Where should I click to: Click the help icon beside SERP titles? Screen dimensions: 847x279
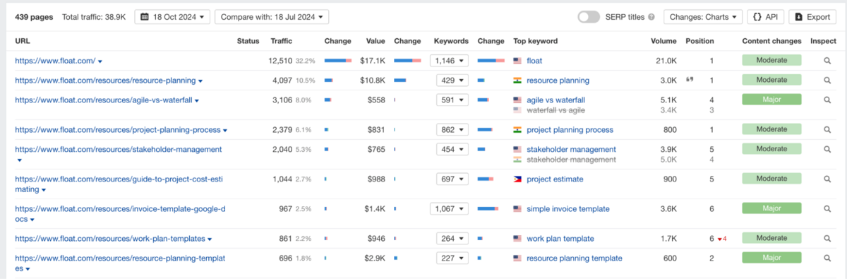point(651,17)
